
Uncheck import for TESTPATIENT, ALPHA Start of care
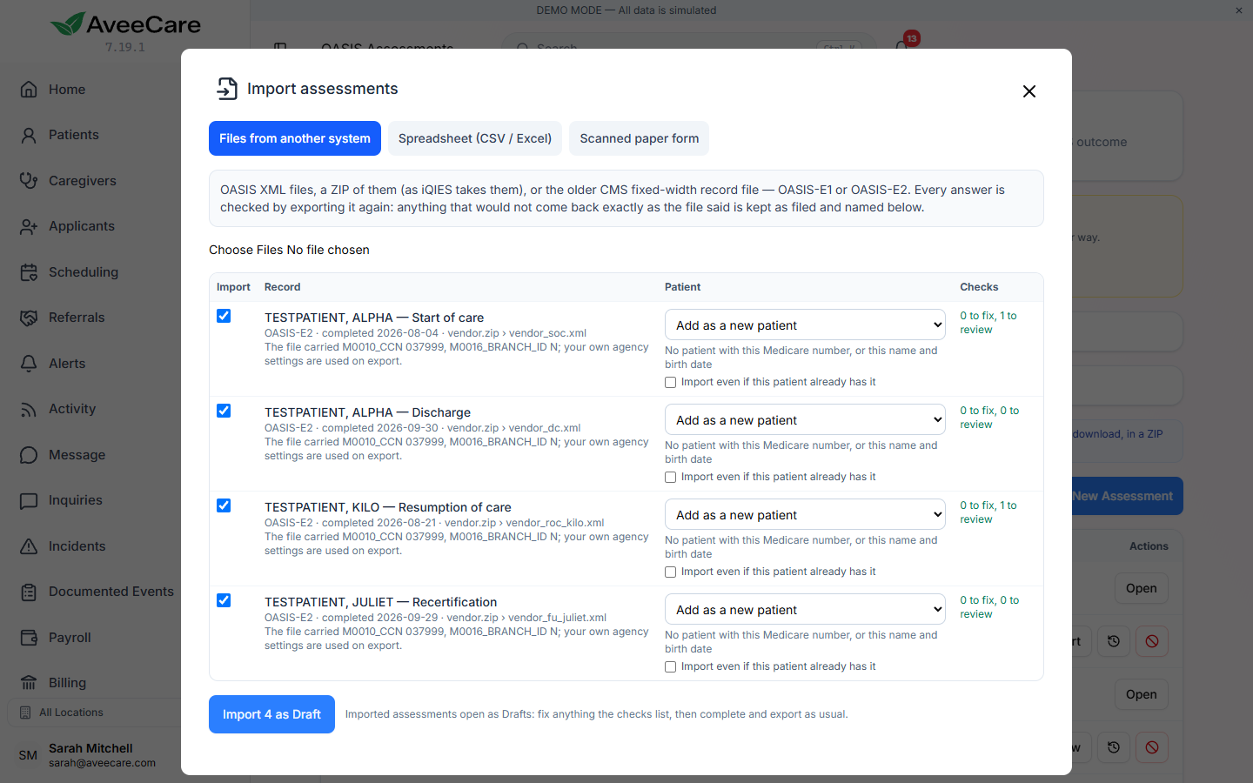pos(224,316)
